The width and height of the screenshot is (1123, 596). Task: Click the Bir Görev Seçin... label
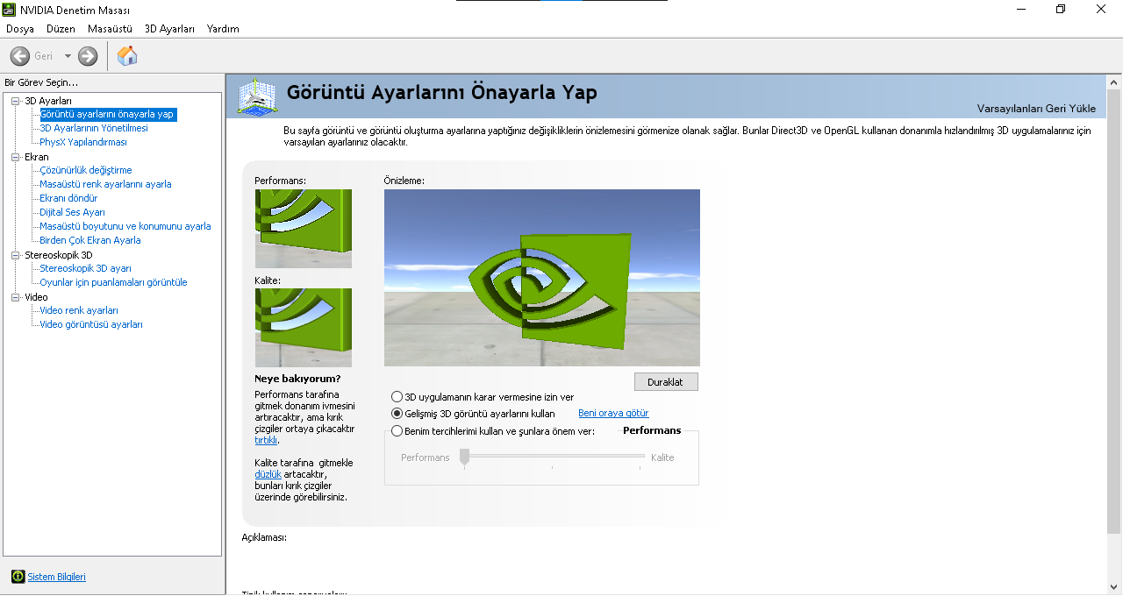(41, 82)
